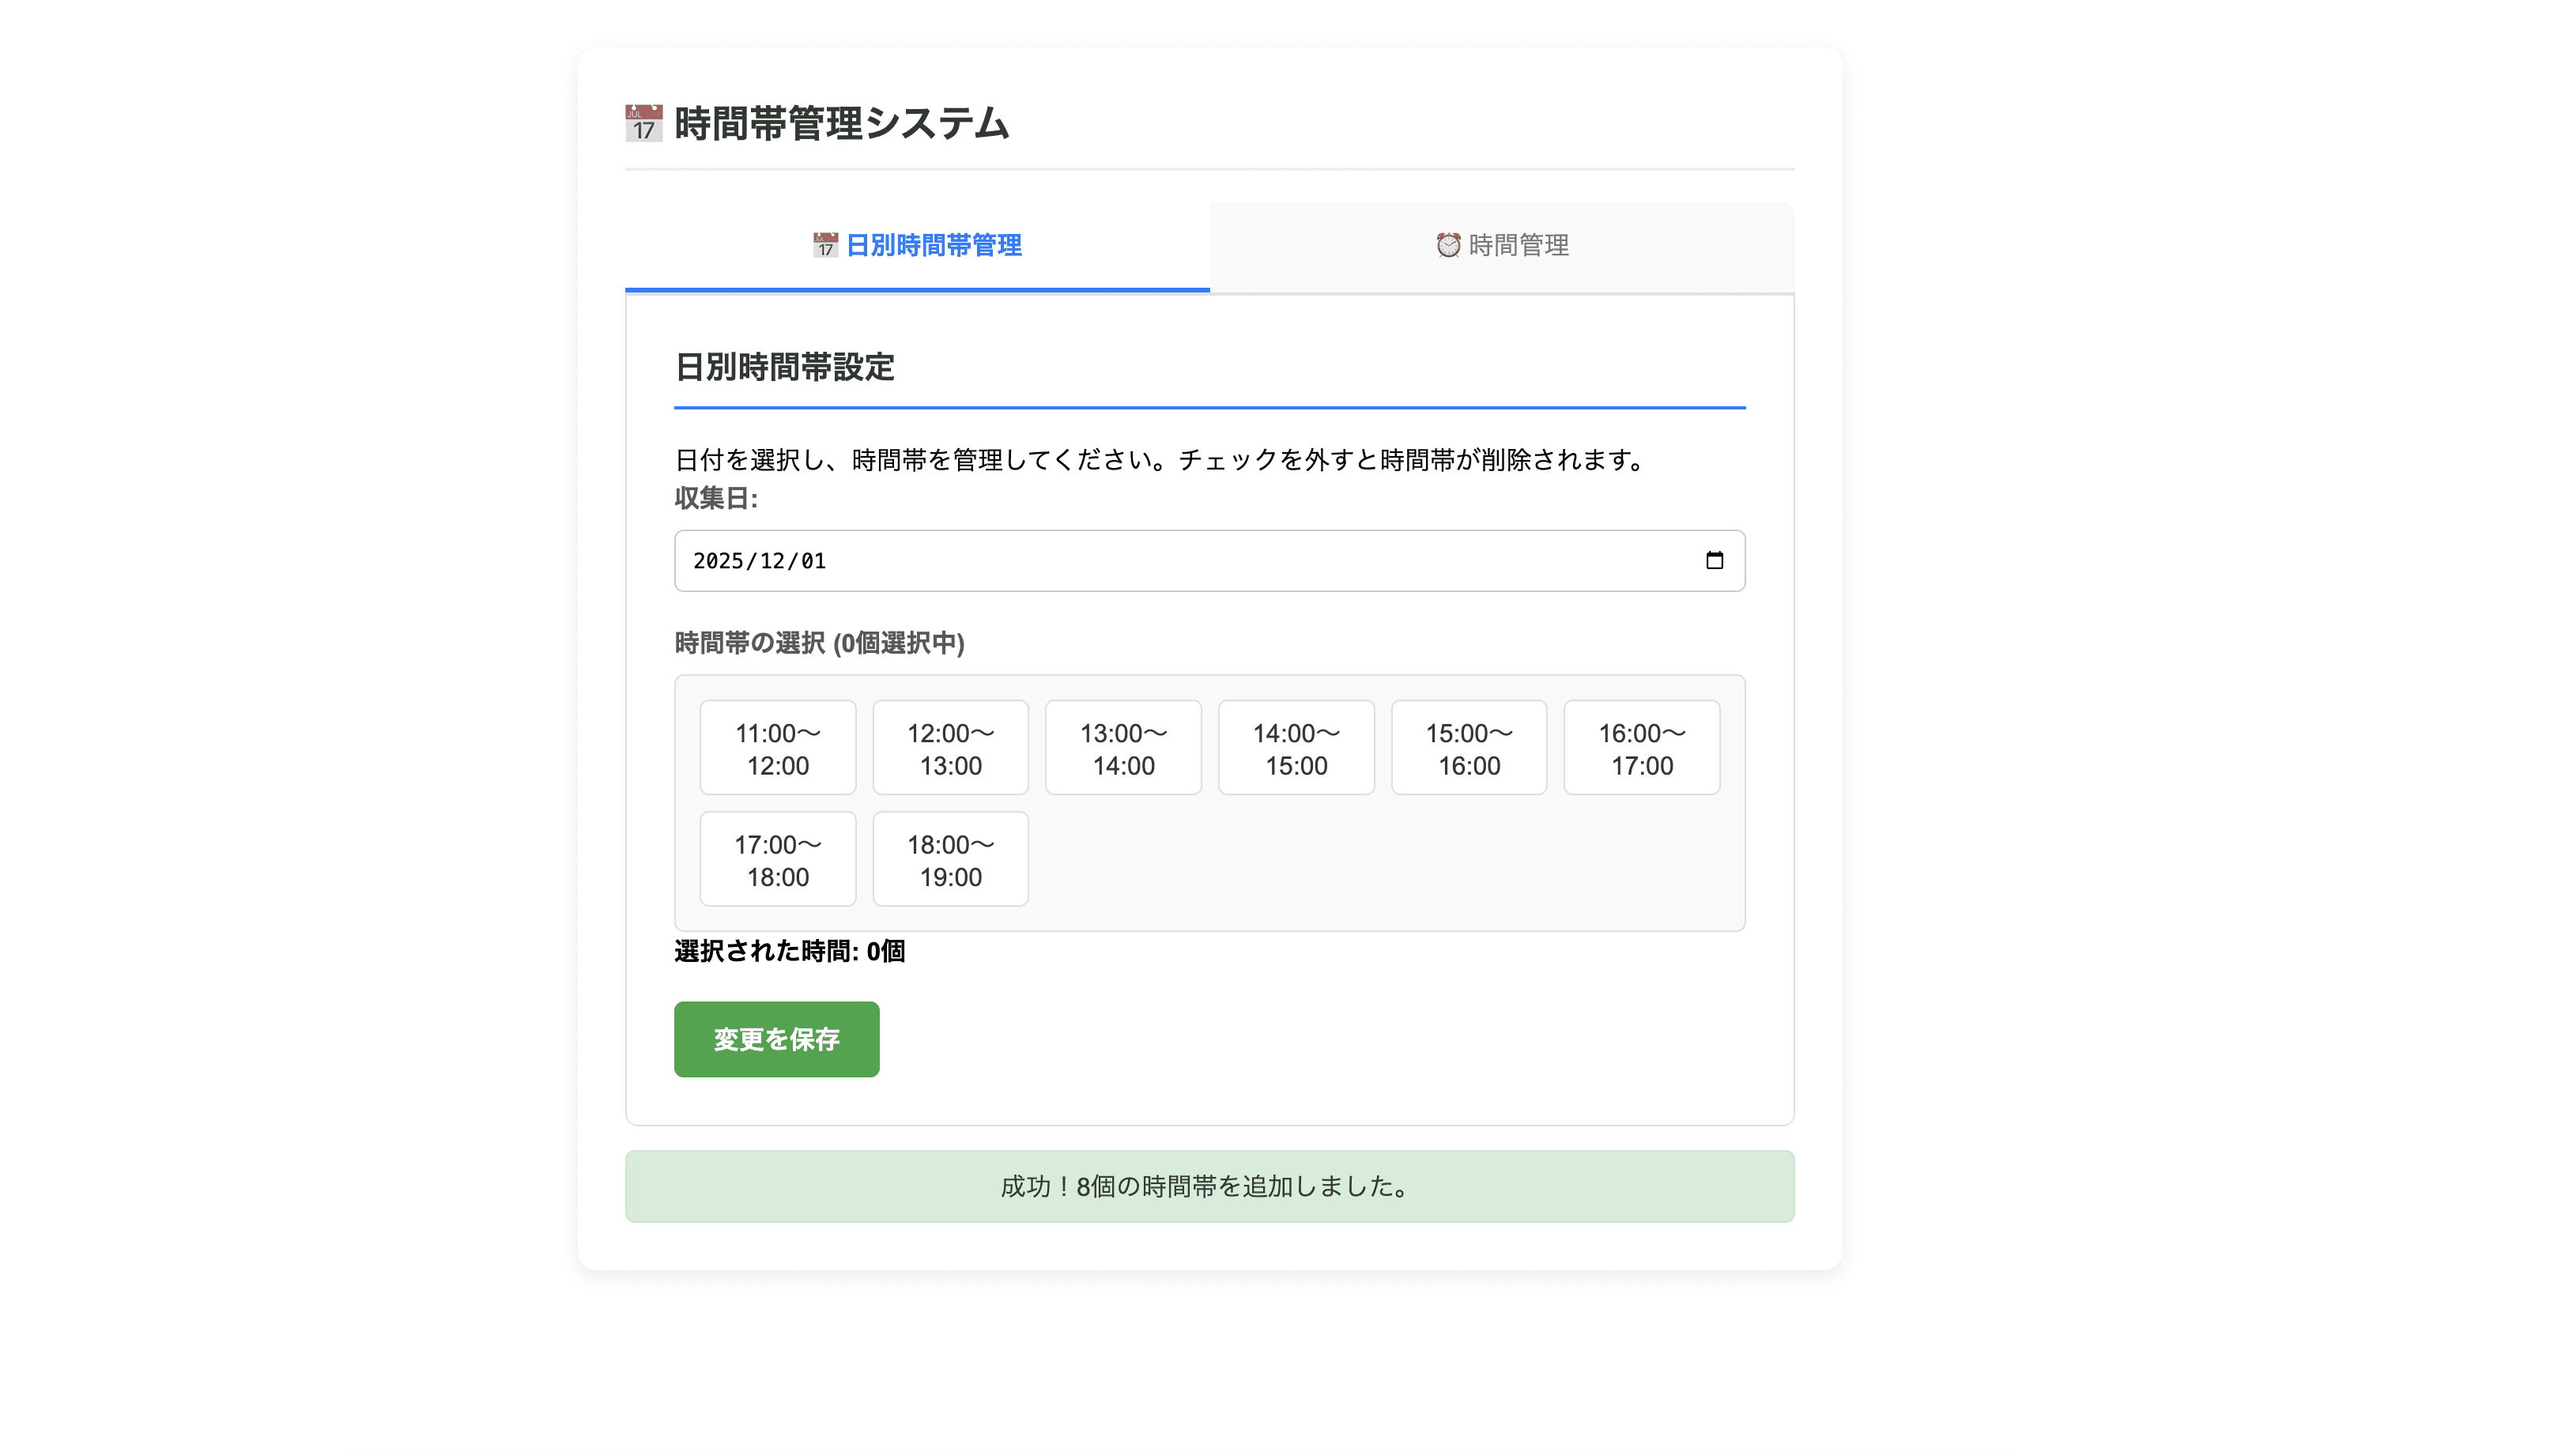Click the alarm clock icon on 時間管理 tab
The width and height of the screenshot is (2558, 1456).
pos(1447,245)
